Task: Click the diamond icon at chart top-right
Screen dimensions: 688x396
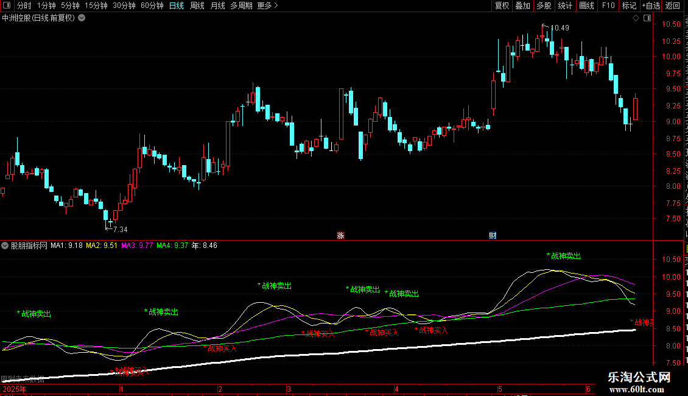Action: click(x=636, y=18)
